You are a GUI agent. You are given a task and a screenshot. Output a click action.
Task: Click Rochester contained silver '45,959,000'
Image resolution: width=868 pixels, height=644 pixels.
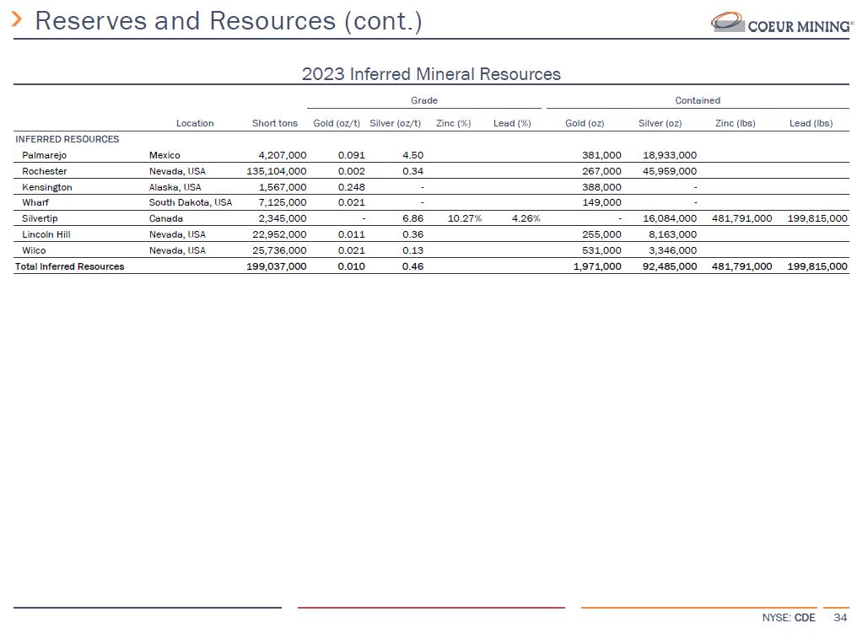[670, 171]
